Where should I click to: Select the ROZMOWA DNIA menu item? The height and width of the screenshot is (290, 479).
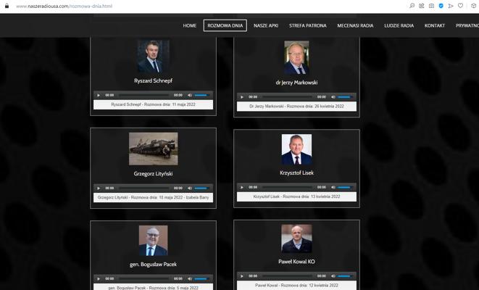pyautogui.click(x=225, y=25)
